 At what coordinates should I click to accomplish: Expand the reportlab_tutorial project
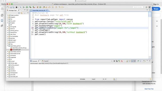click(x=8, y=52)
